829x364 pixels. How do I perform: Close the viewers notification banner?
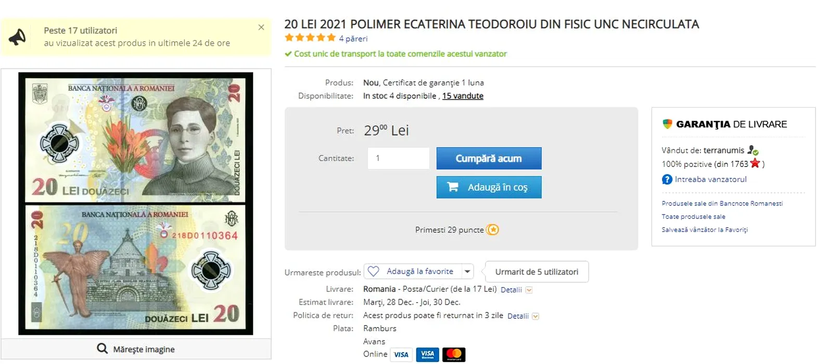pos(261,27)
